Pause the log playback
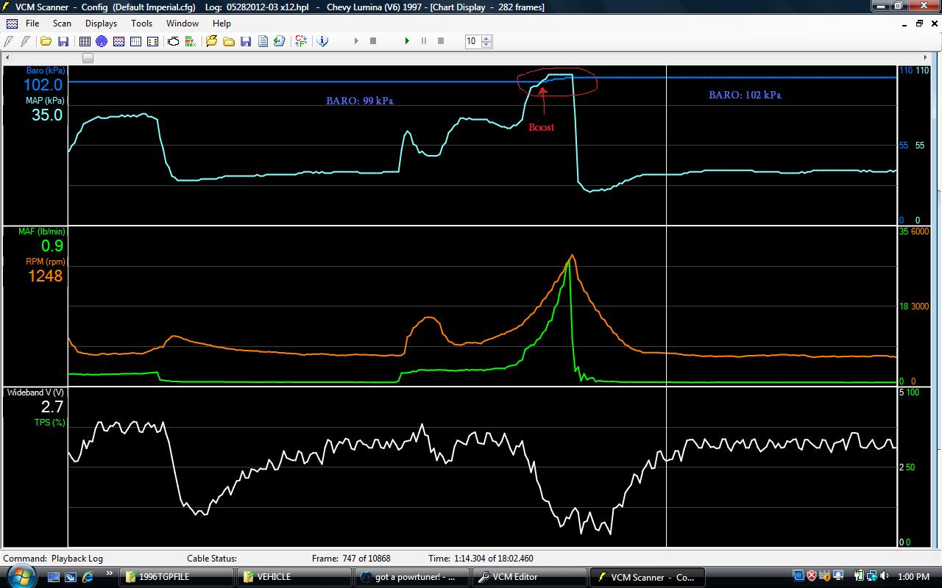Viewport: 942px width, 588px height. [424, 41]
